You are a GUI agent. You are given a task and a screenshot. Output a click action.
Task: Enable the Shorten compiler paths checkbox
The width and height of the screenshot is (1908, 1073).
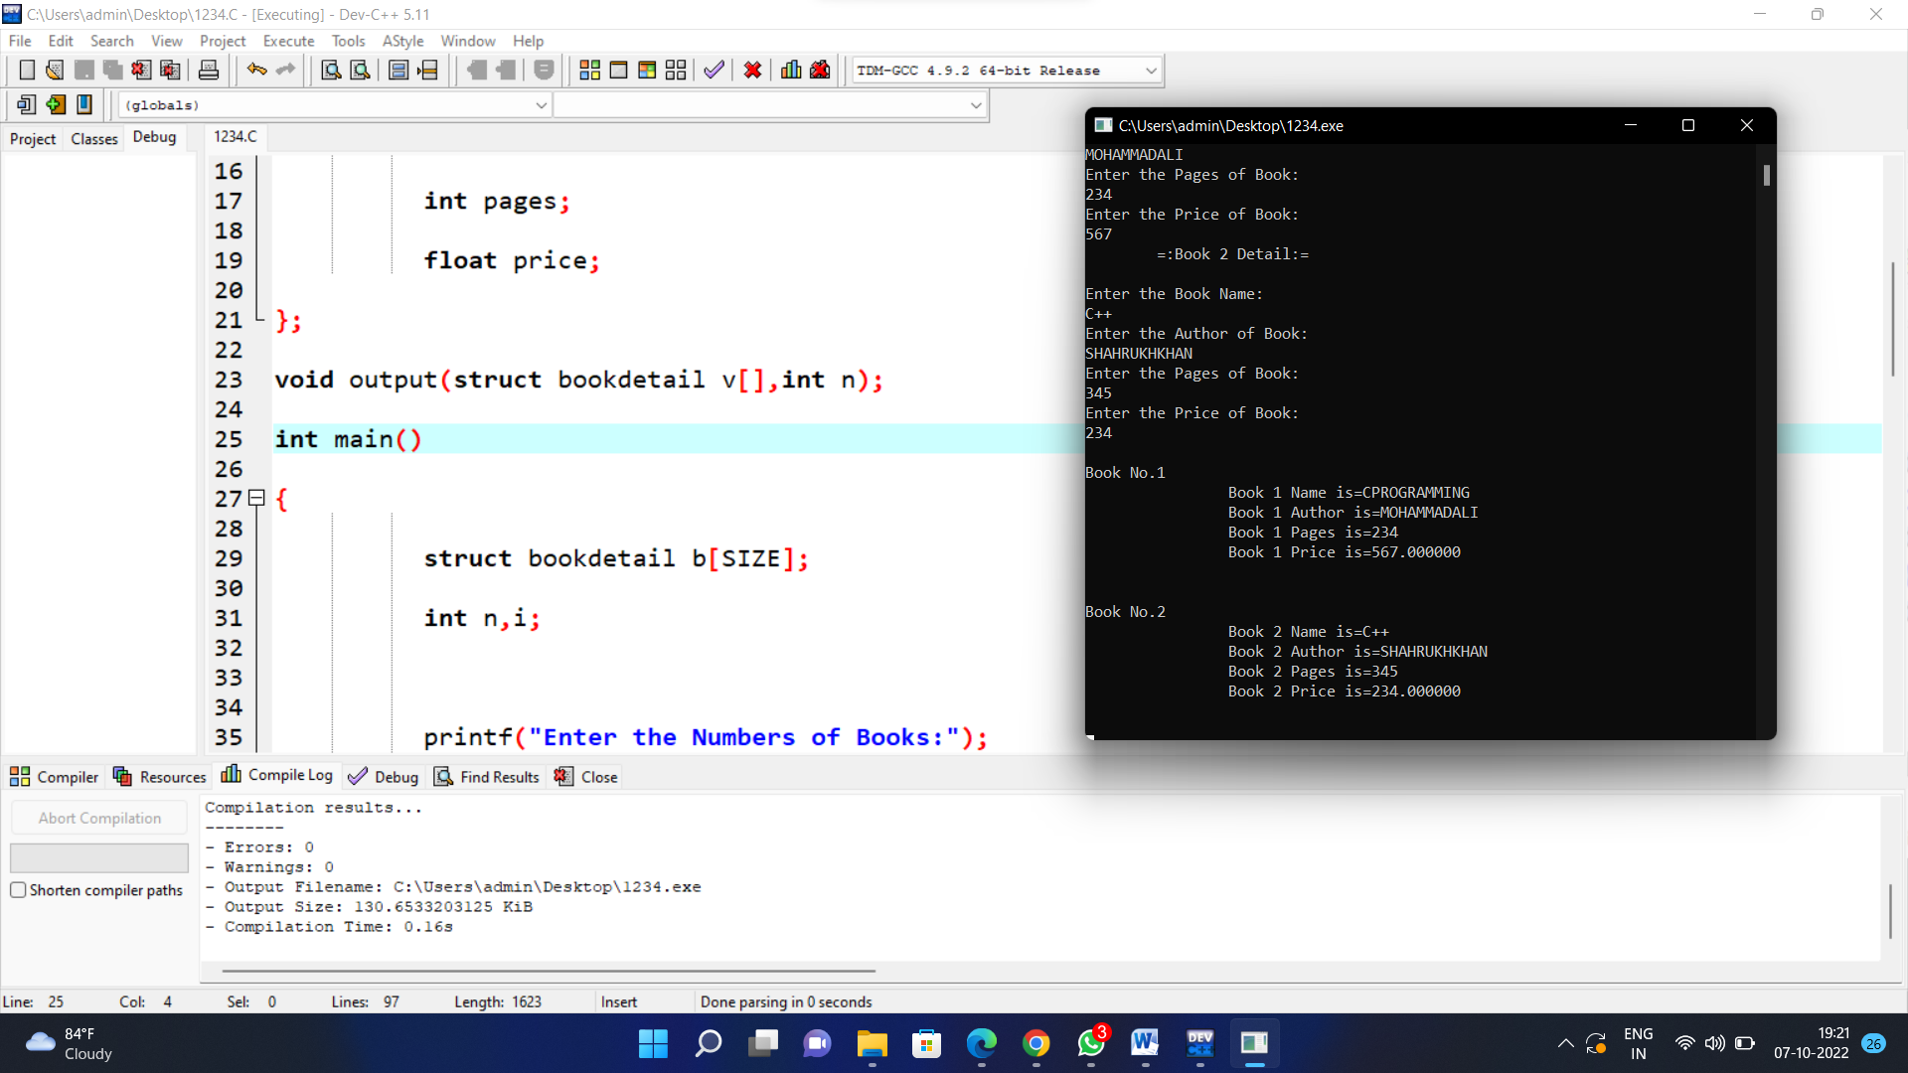point(18,890)
